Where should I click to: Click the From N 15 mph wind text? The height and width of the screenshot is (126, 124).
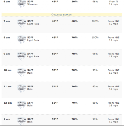click(114, 3)
